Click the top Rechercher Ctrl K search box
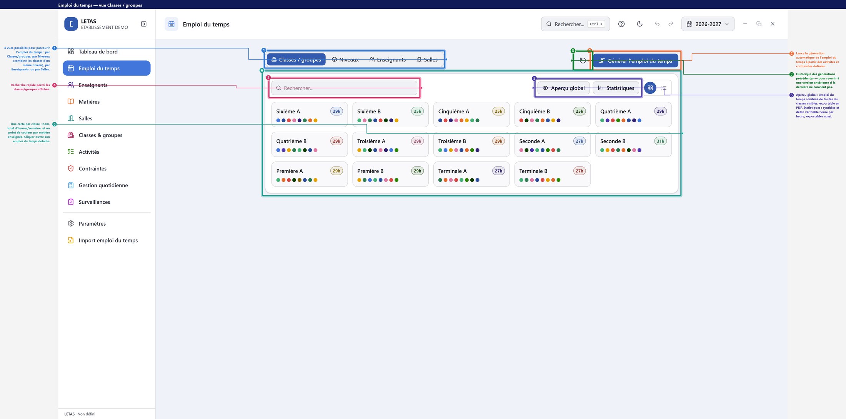Image resolution: width=846 pixels, height=419 pixels. [x=575, y=24]
